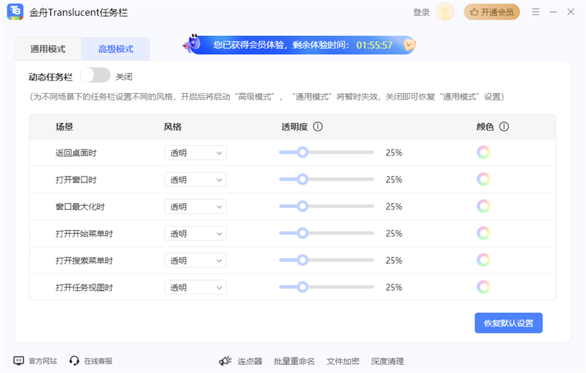Image resolution: width=586 pixels, height=373 pixels.
Task: Open the 批量重命名 link
Action: tap(294, 361)
